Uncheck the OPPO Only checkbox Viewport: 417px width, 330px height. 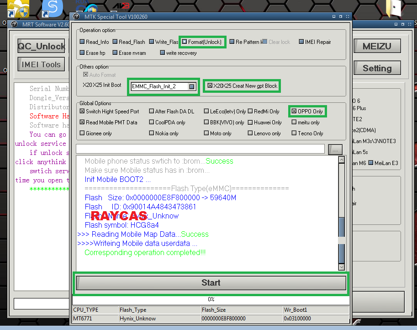pyautogui.click(x=294, y=111)
